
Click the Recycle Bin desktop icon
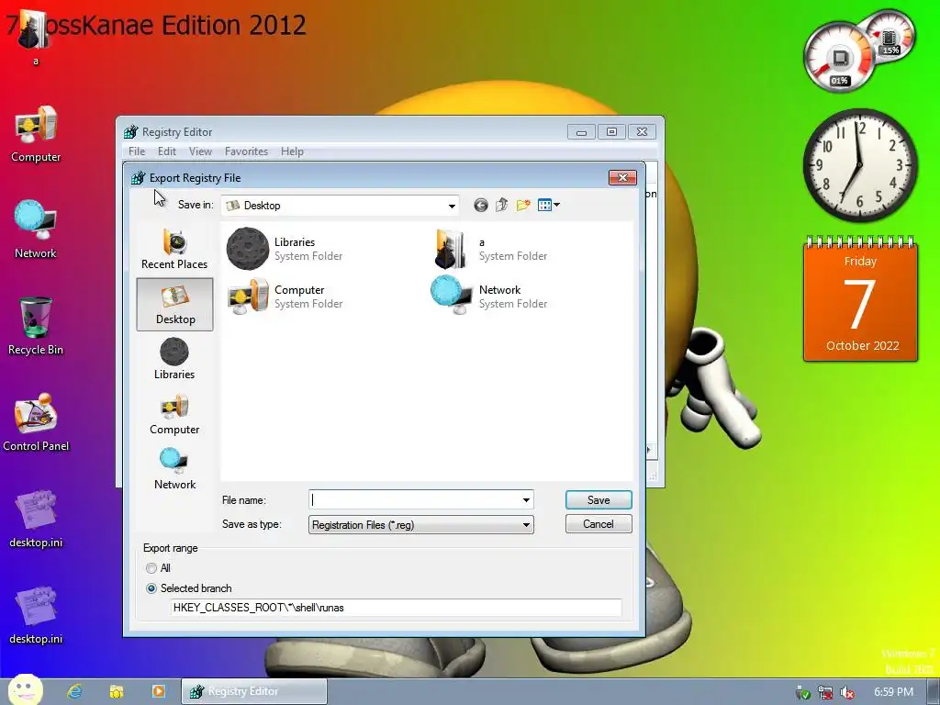(x=36, y=326)
